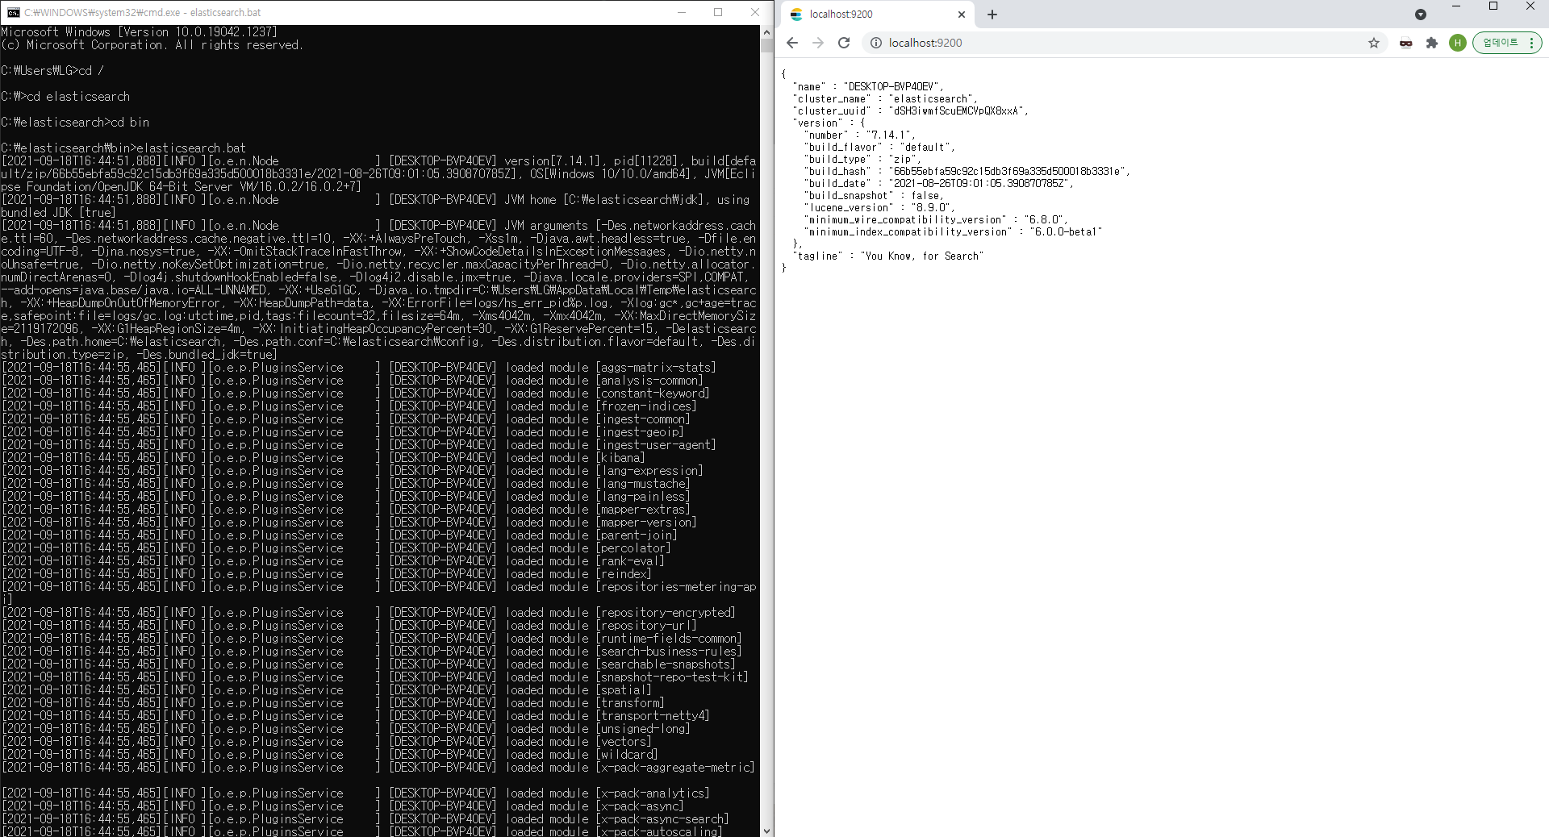Go back in Chrome browser
The height and width of the screenshot is (837, 1549).
792,43
